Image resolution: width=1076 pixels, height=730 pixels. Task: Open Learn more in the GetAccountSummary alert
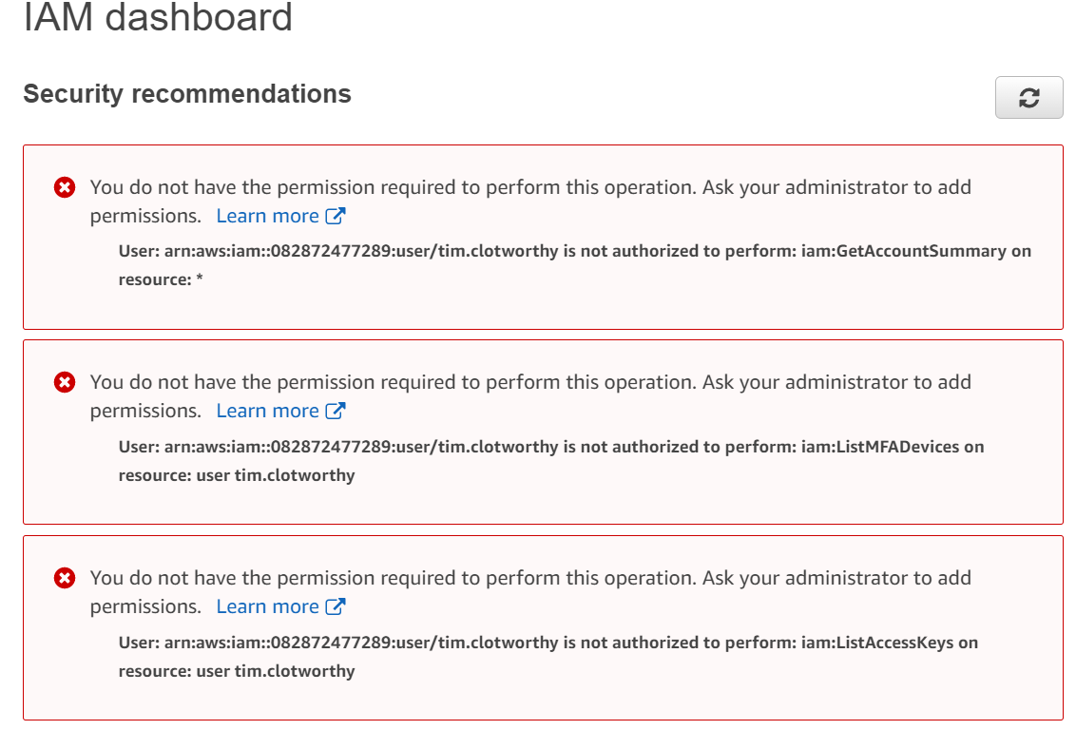click(x=268, y=216)
